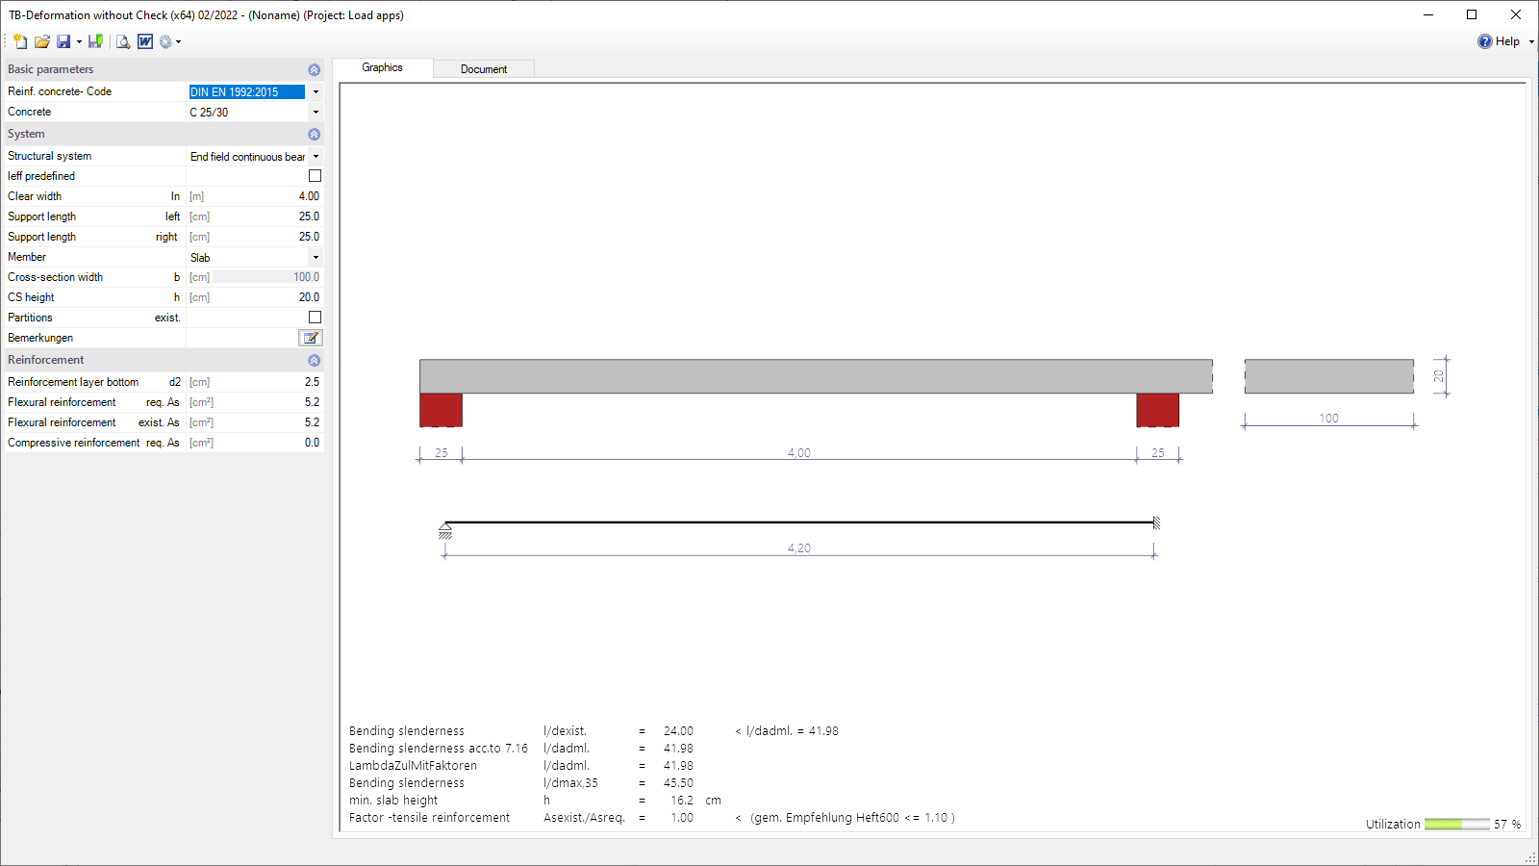Click the C 25/30 concrete value
Screen dimensions: 1539x866
(x=209, y=113)
